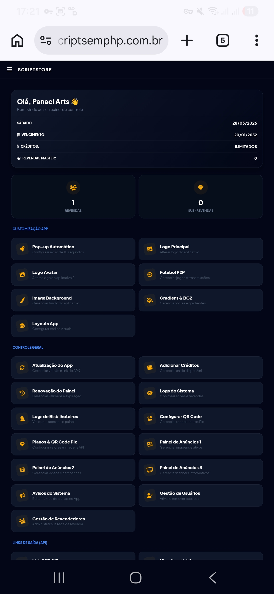Image resolution: width=274 pixels, height=594 pixels.
Task: Open Logs do Sistema eye icon
Action: point(150,393)
